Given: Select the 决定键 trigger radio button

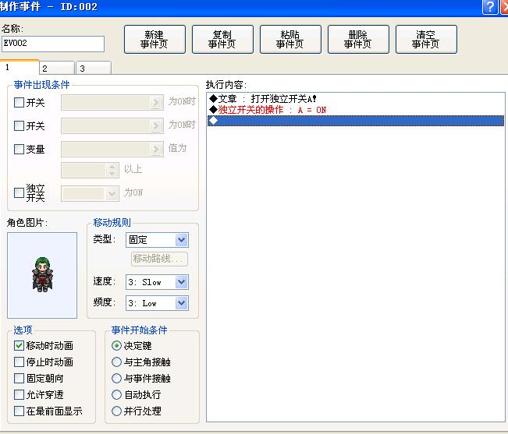Looking at the screenshot, I should click(x=116, y=346).
